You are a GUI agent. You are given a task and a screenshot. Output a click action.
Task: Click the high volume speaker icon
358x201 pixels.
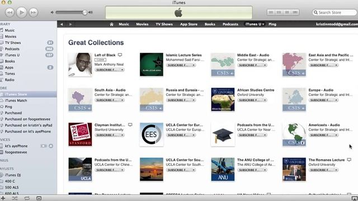[x=91, y=12]
